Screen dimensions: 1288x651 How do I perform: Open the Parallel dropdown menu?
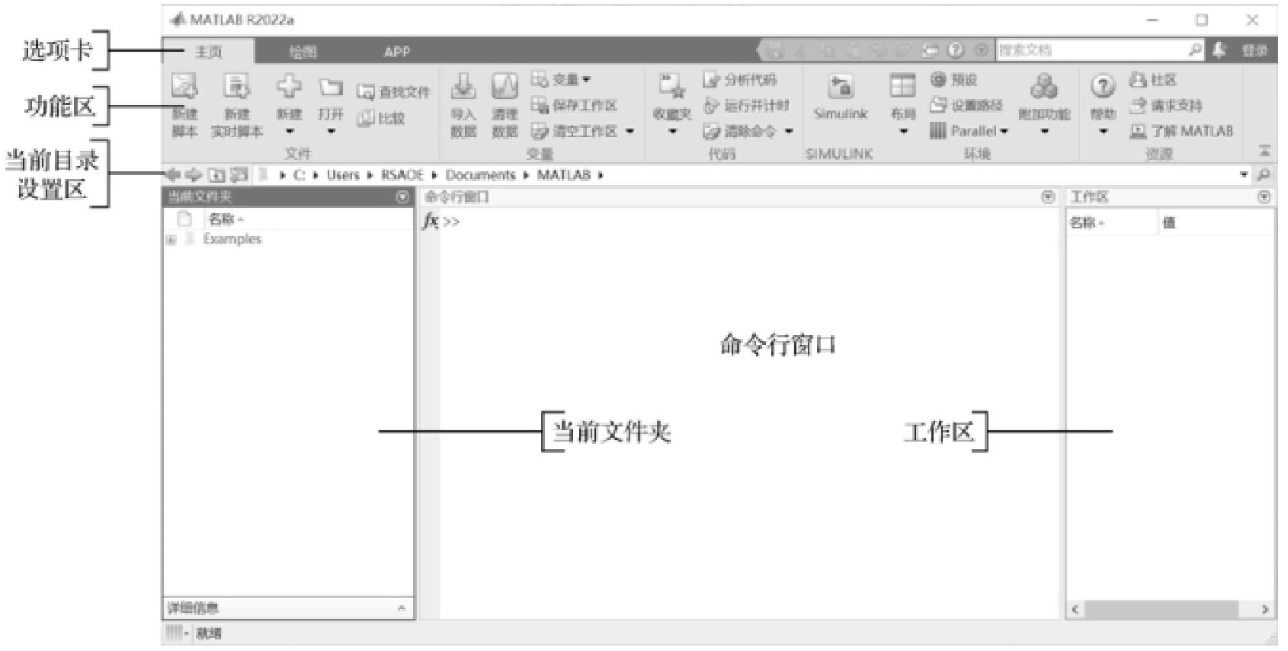pyautogui.click(x=969, y=131)
